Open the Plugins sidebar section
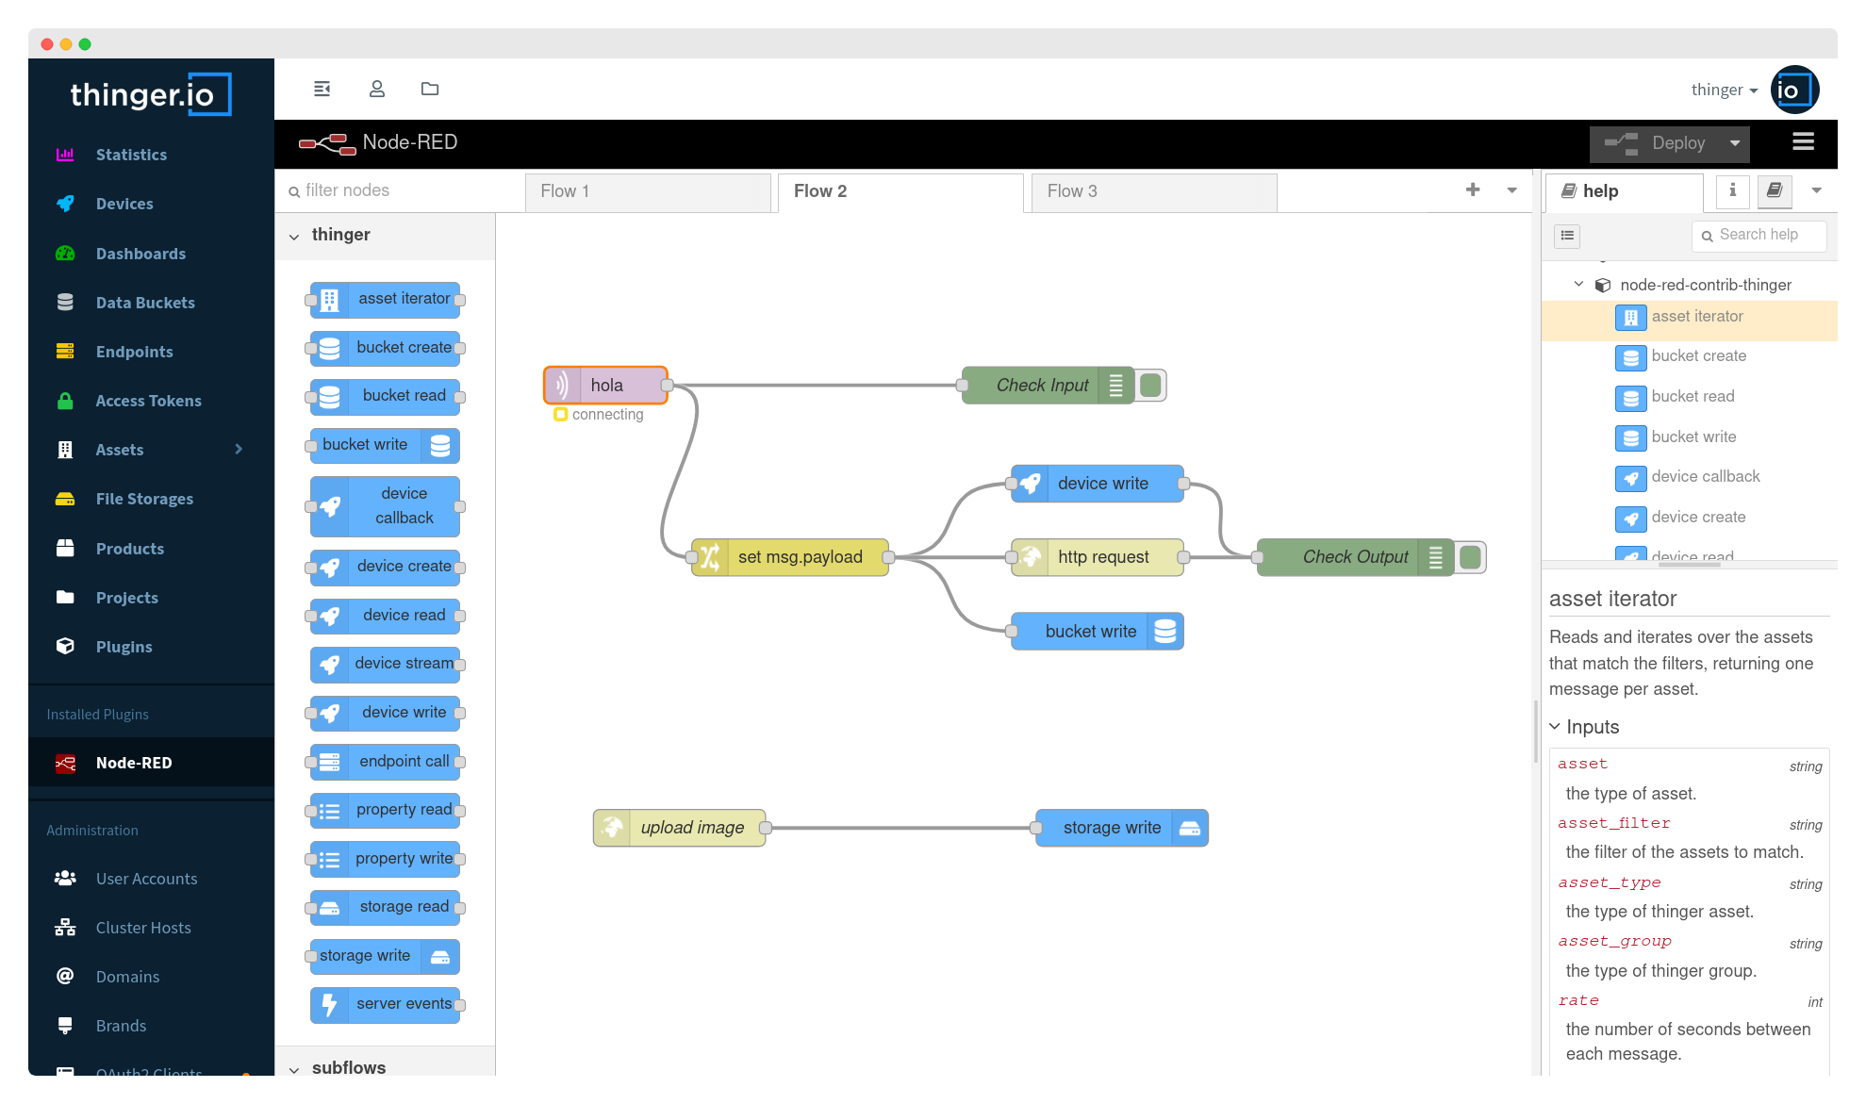The image size is (1866, 1104). coord(124,645)
